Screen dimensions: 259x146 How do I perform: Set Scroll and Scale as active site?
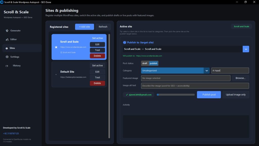(97, 38)
